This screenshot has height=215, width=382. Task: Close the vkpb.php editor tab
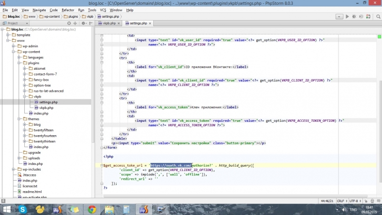point(119,23)
